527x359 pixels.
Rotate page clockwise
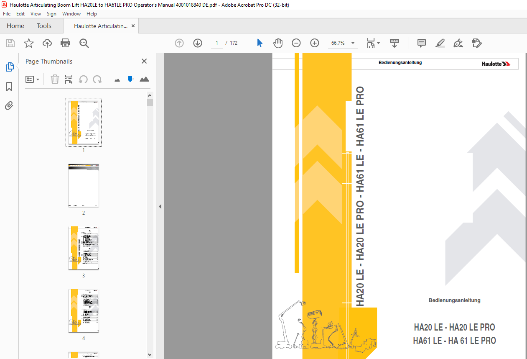[x=97, y=79]
